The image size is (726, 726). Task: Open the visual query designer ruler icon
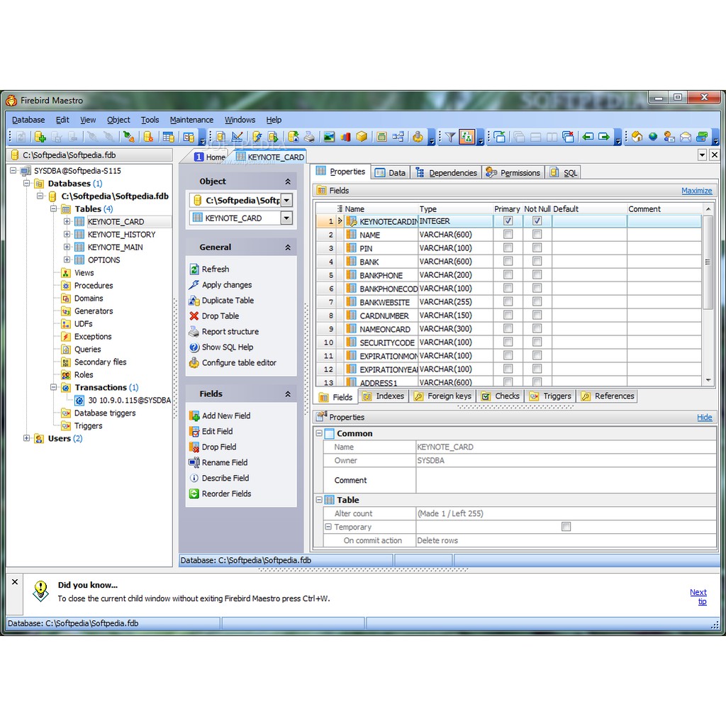237,137
